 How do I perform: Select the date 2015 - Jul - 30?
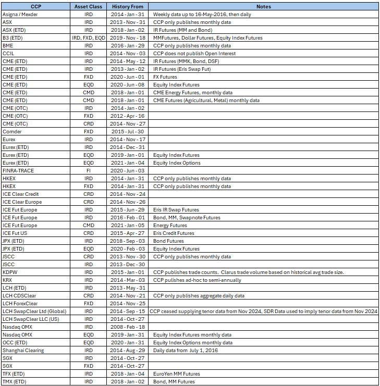127,132
